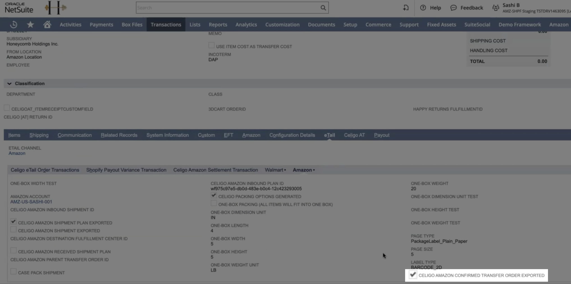Open the Help question mark icon

(423, 8)
